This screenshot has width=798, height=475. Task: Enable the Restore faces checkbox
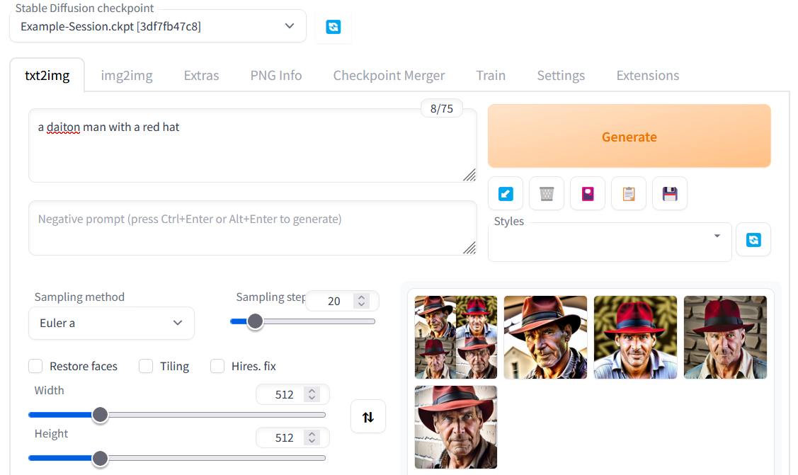tap(35, 366)
